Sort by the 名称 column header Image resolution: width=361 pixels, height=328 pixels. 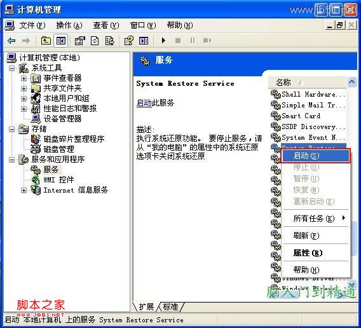(308, 82)
